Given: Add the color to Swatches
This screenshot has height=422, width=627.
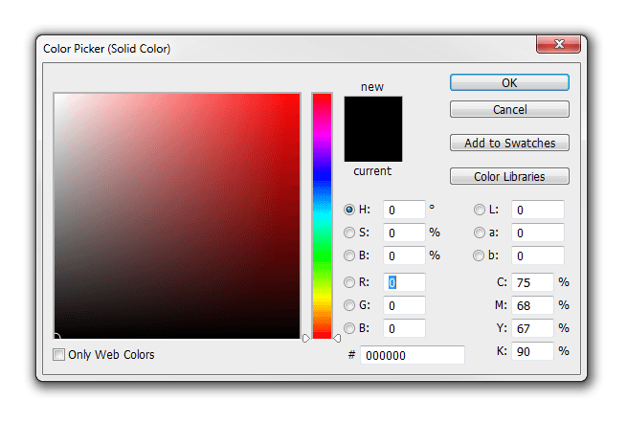Looking at the screenshot, I should pyautogui.click(x=509, y=143).
